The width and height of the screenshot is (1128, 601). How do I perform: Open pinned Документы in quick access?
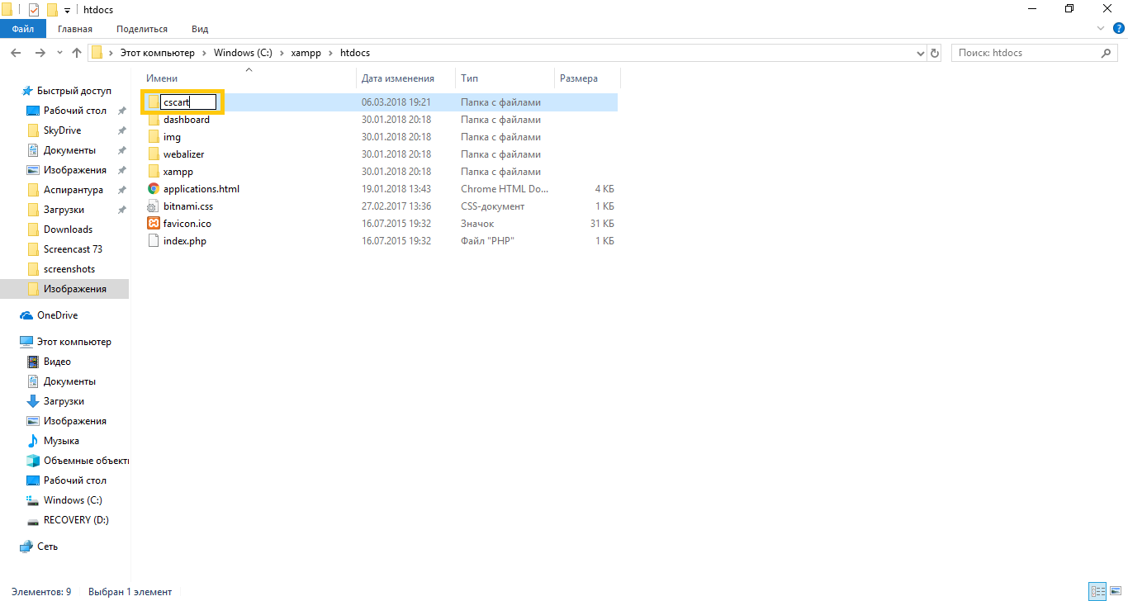pyautogui.click(x=69, y=150)
